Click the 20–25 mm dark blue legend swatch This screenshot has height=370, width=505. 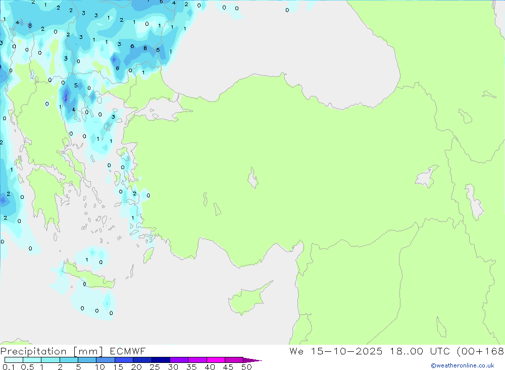(142, 360)
